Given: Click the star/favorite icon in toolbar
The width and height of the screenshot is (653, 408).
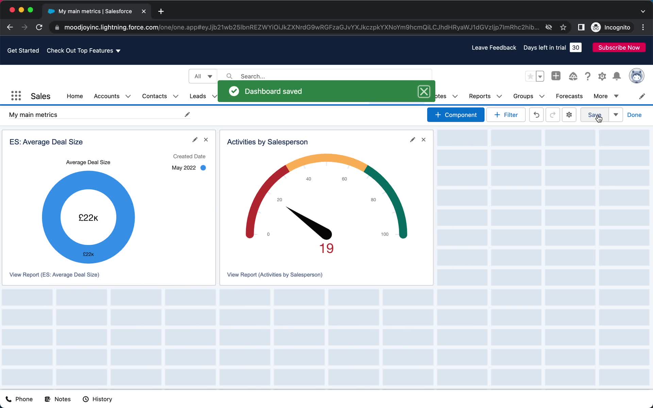Looking at the screenshot, I should click(x=530, y=76).
